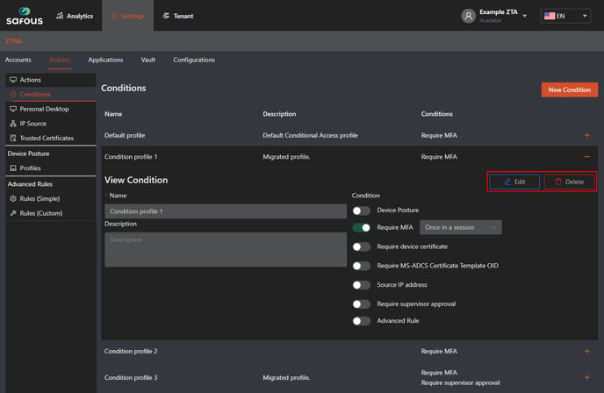Enable the Device Posture toggle
Screen dimensions: 604x393
coord(361,211)
